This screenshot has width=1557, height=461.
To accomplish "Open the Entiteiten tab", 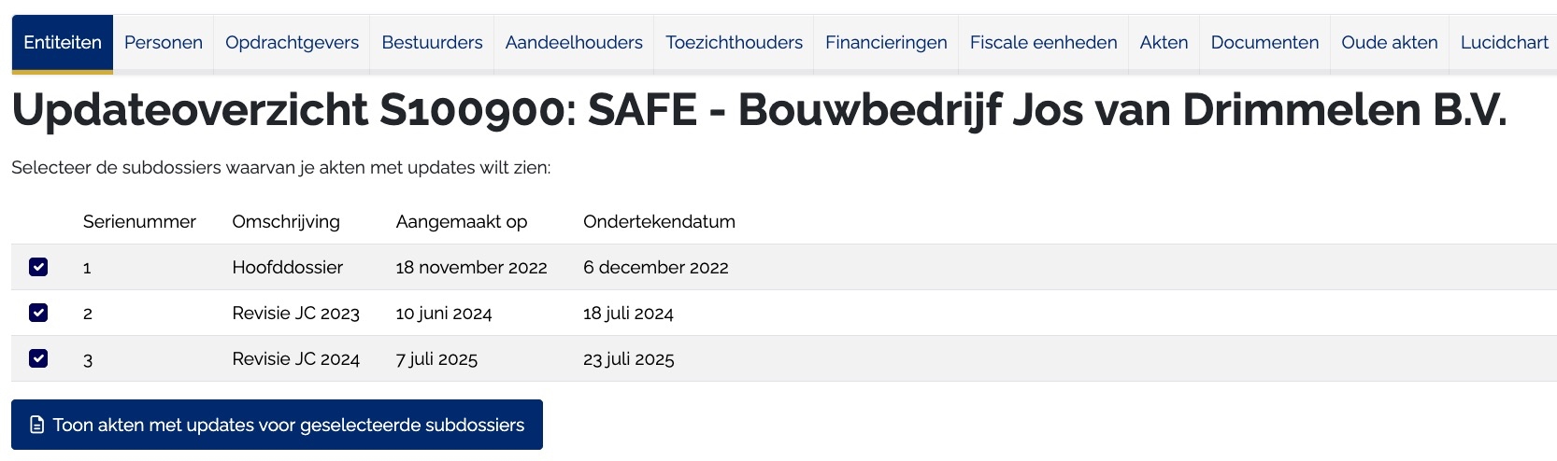I will coord(63,43).
